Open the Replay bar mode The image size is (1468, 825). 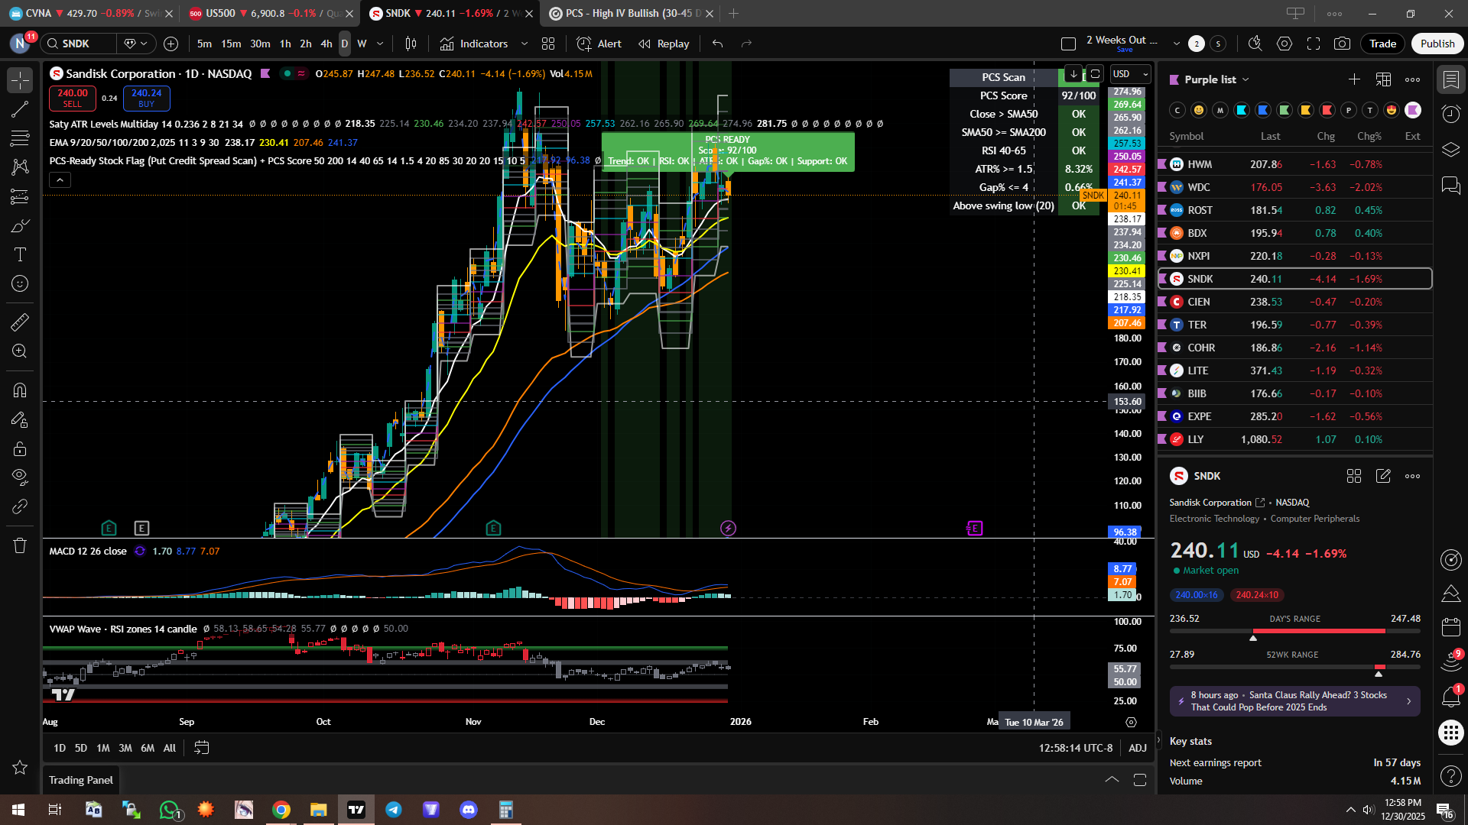[x=664, y=44]
